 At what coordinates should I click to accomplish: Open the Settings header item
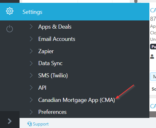[32, 12]
